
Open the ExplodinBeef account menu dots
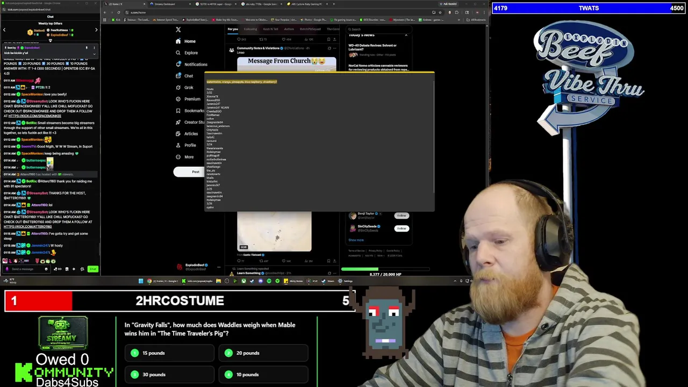219,267
